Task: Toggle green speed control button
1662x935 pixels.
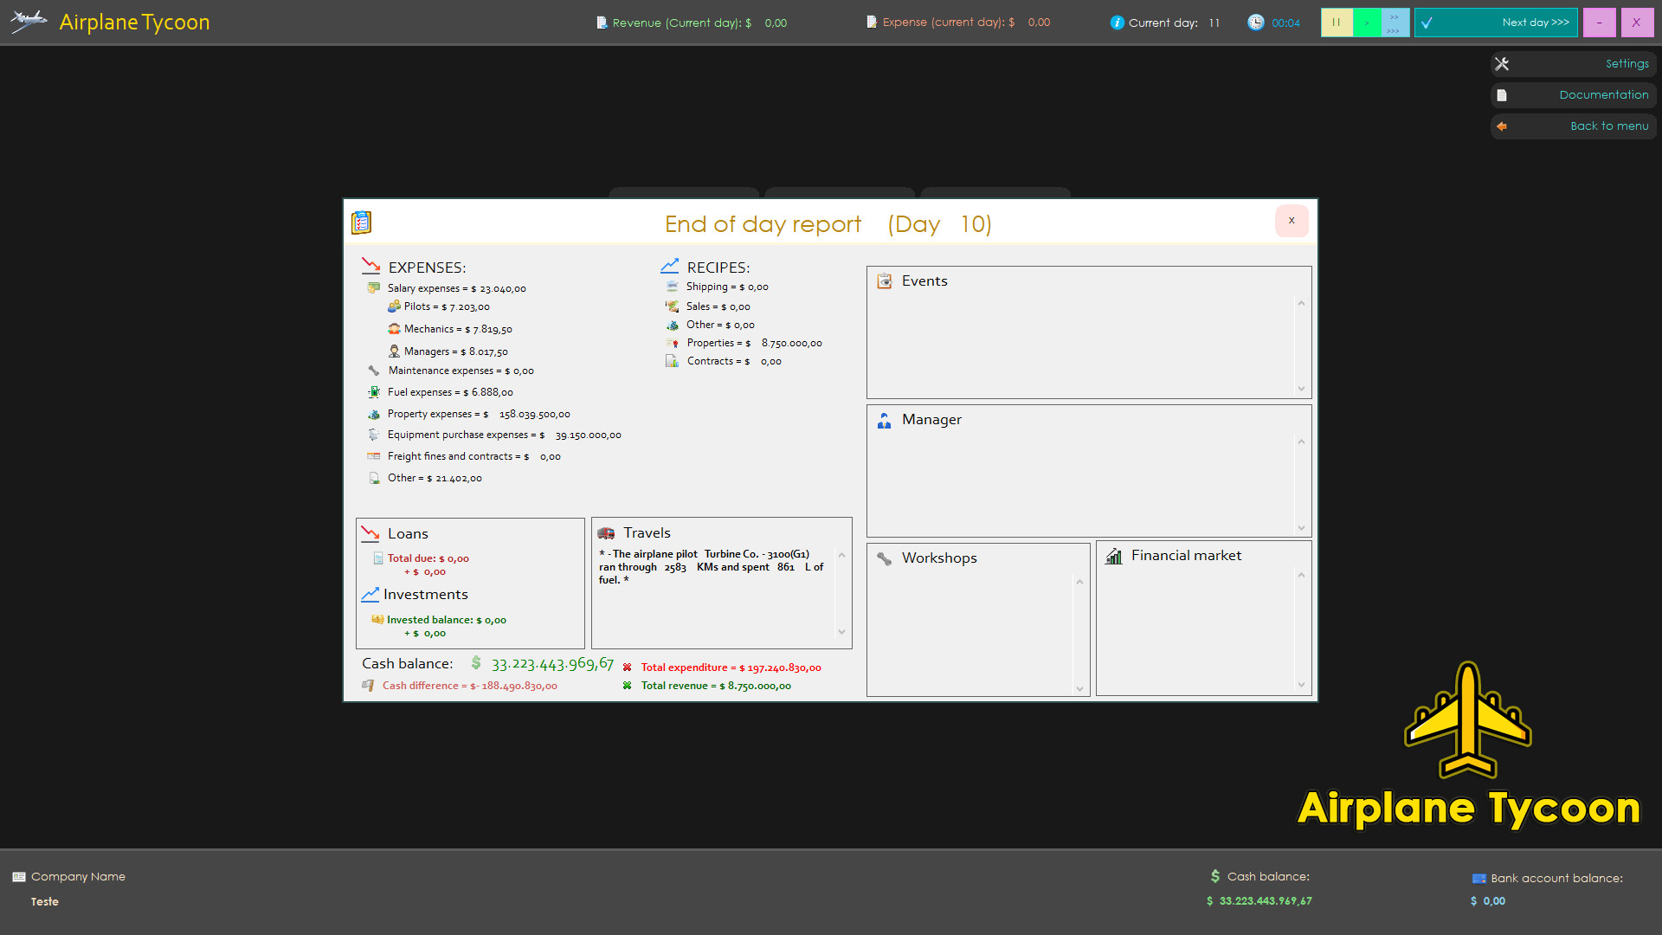Action: [x=1366, y=22]
